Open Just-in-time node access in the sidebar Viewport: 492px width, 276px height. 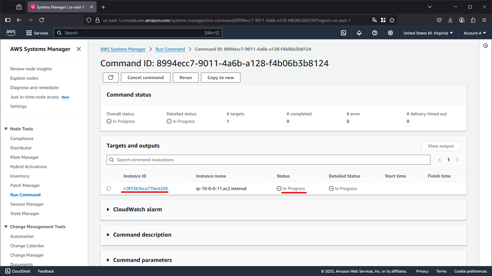coord(34,97)
